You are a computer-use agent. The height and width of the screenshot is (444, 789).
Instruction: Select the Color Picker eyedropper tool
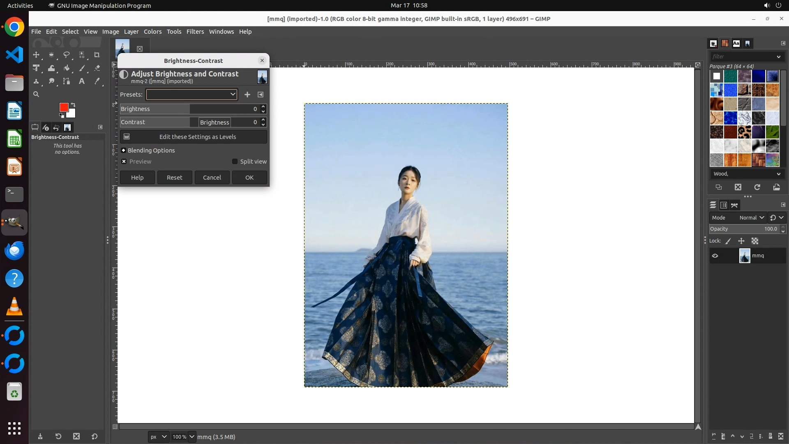click(97, 81)
